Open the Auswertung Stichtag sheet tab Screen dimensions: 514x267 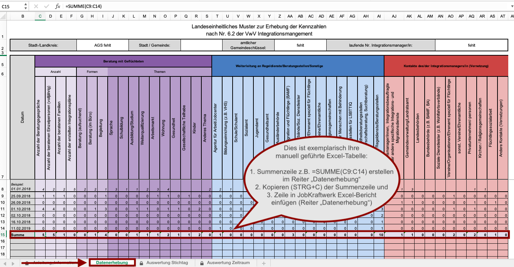pos(168,263)
